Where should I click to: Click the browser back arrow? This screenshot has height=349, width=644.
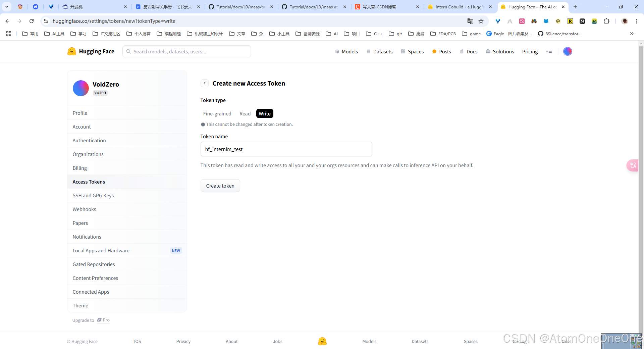point(7,21)
